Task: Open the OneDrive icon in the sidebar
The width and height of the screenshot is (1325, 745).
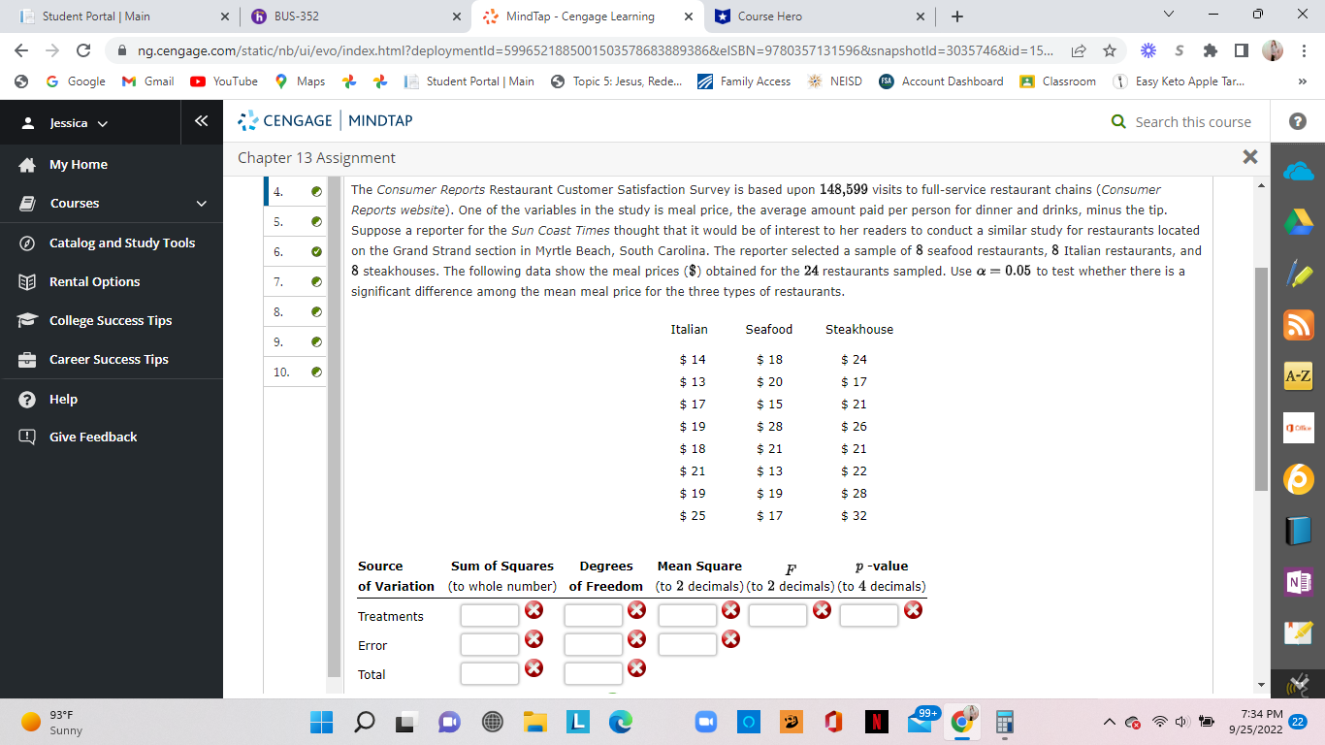Action: click(x=1298, y=171)
